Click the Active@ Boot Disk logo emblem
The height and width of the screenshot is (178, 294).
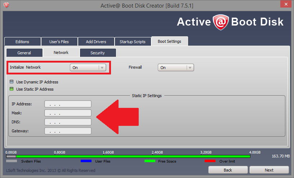coord(220,22)
